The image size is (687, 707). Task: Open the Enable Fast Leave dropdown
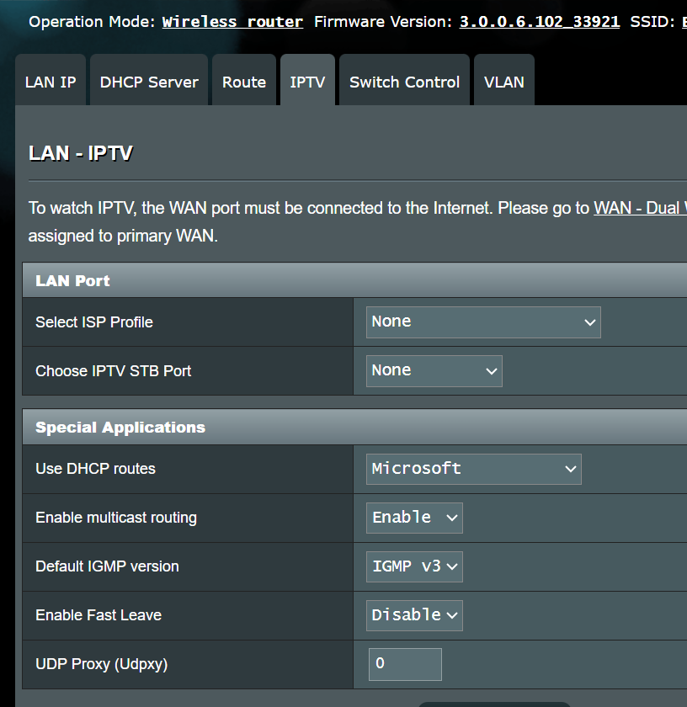point(414,615)
